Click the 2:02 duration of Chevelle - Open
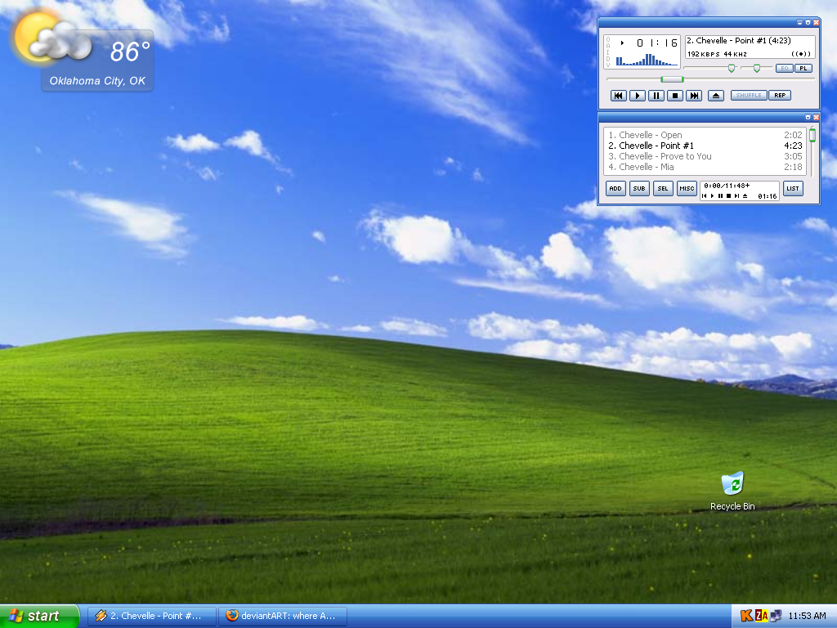The height and width of the screenshot is (628, 837). coord(793,135)
